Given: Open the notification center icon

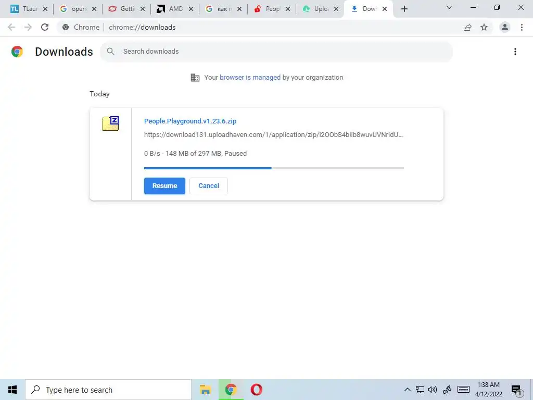Looking at the screenshot, I should (x=516, y=391).
